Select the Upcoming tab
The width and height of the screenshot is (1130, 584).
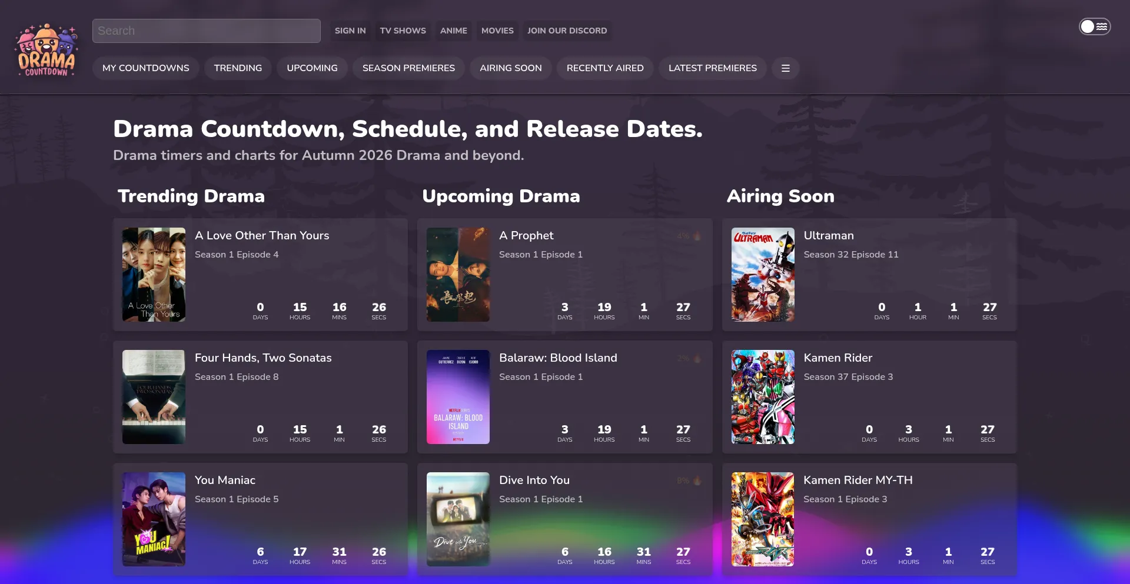(312, 68)
